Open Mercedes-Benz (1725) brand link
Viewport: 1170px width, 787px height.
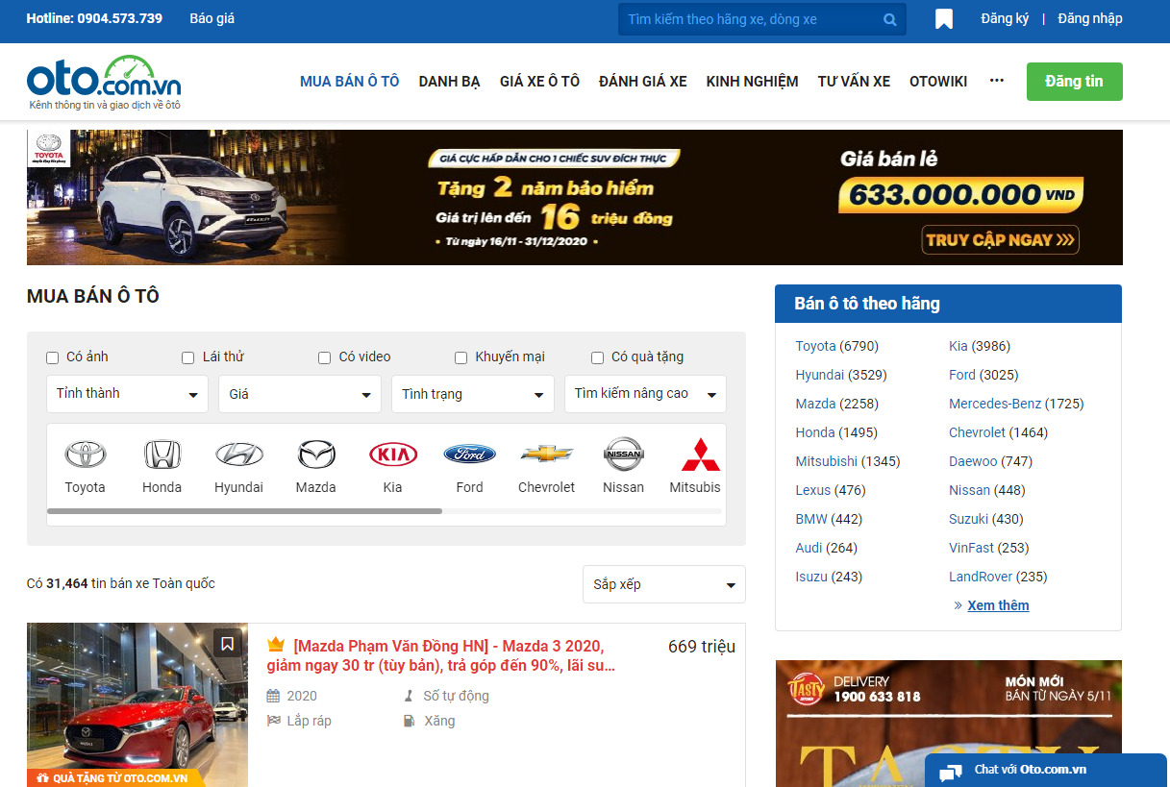point(1016,404)
